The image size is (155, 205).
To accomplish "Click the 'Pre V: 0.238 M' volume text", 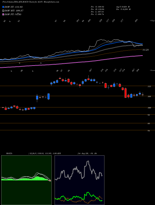I will [123, 9].
